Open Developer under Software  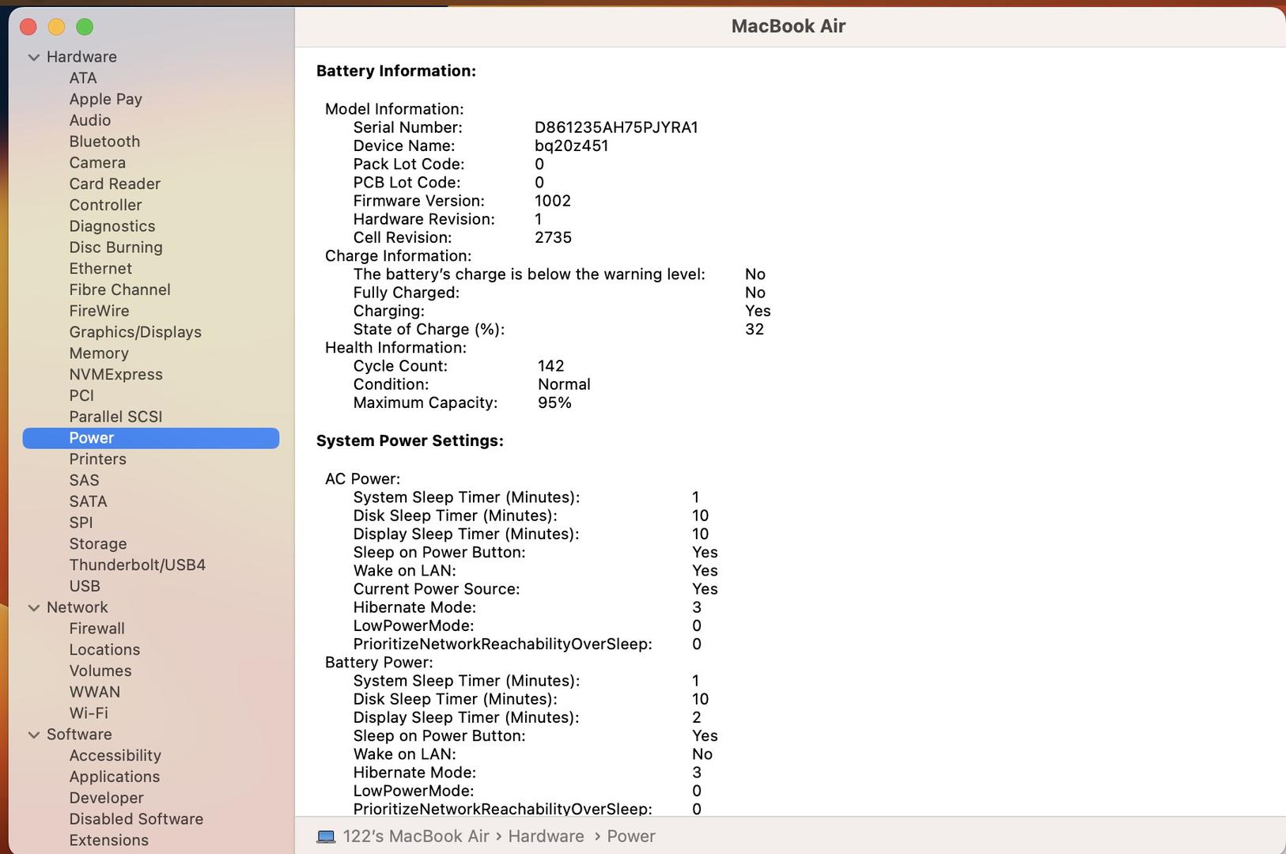[x=106, y=798]
